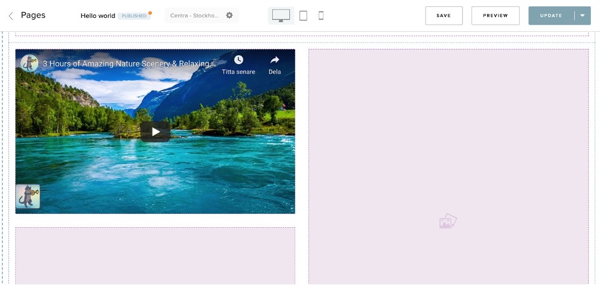Click the PREVIEW button
This screenshot has height=285, width=601.
495,16
